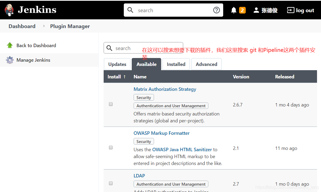Click the Dashboard breadcrumb link
Screen dimensions: 321x192
[x=22, y=26]
